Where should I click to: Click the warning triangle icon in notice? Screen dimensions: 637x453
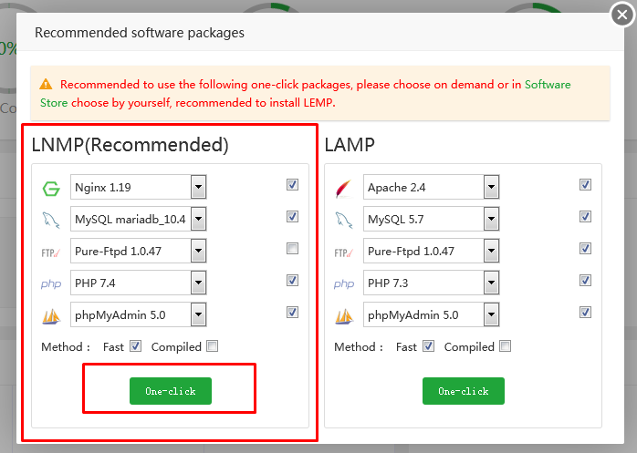pyautogui.click(x=47, y=85)
